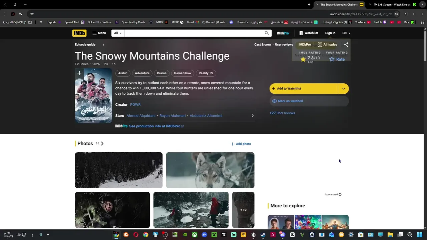Launch Steam from the taskbar
427x240 pixels.
point(263,235)
